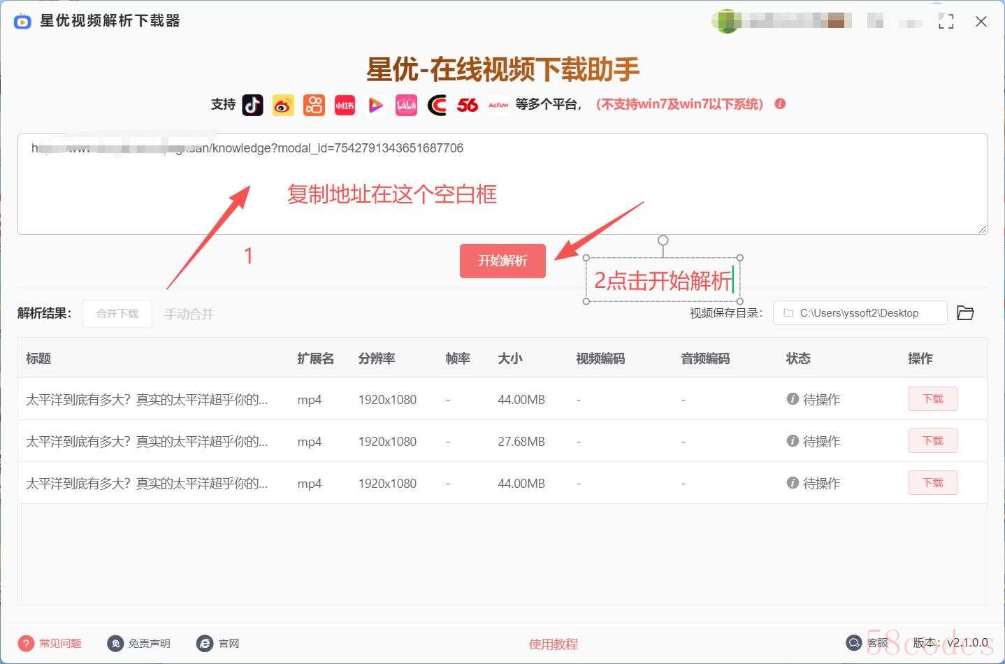Click the 视频保存目录 path field

pyautogui.click(x=860, y=313)
